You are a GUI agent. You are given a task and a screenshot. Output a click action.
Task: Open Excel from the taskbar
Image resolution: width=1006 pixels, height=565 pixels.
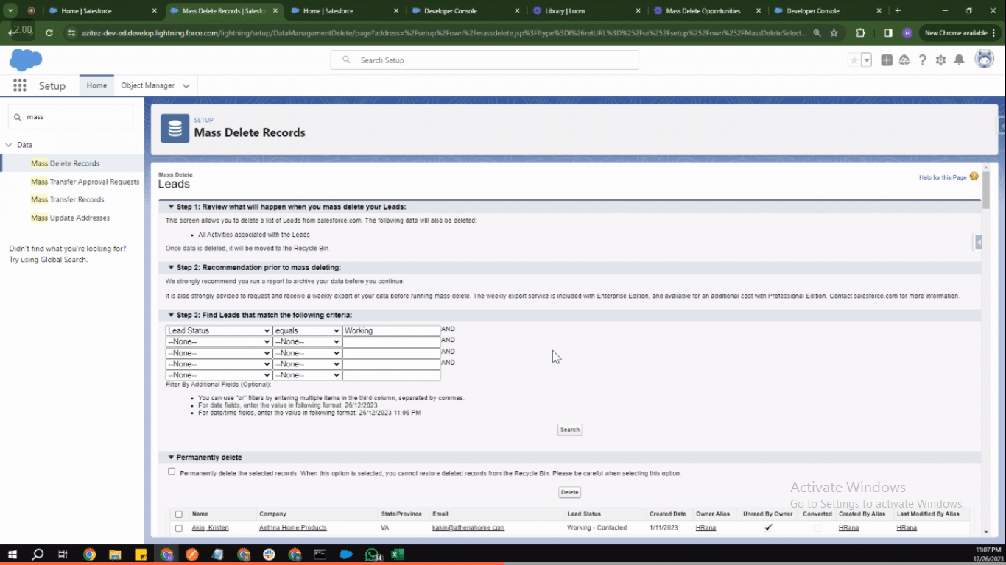(397, 554)
